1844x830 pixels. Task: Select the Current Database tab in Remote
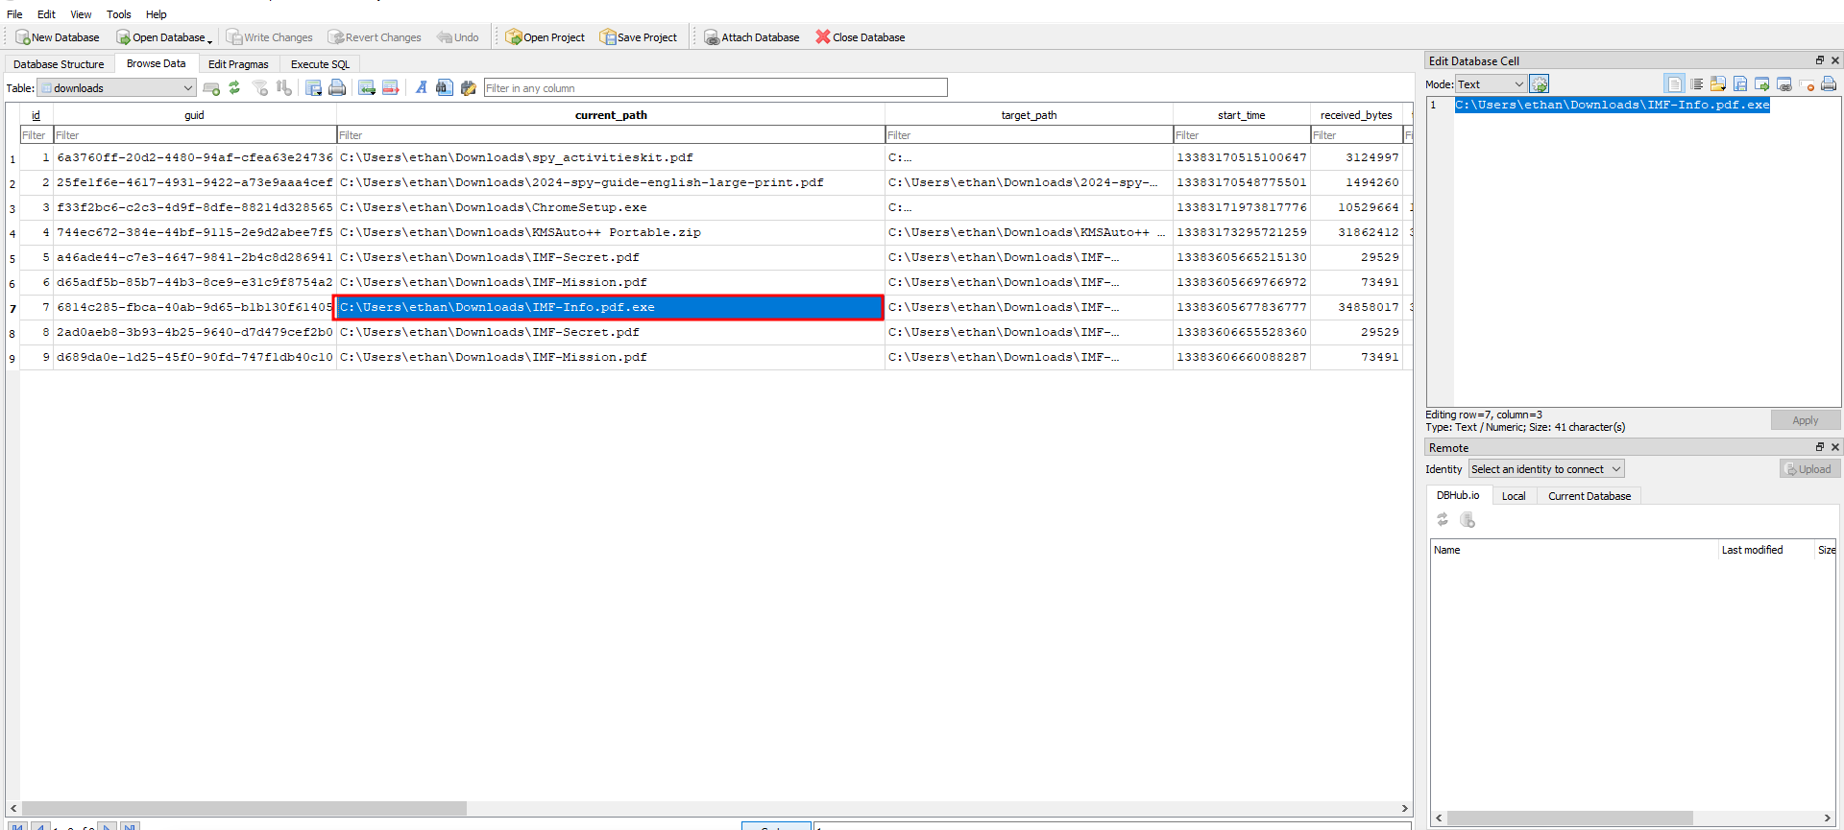click(1589, 496)
